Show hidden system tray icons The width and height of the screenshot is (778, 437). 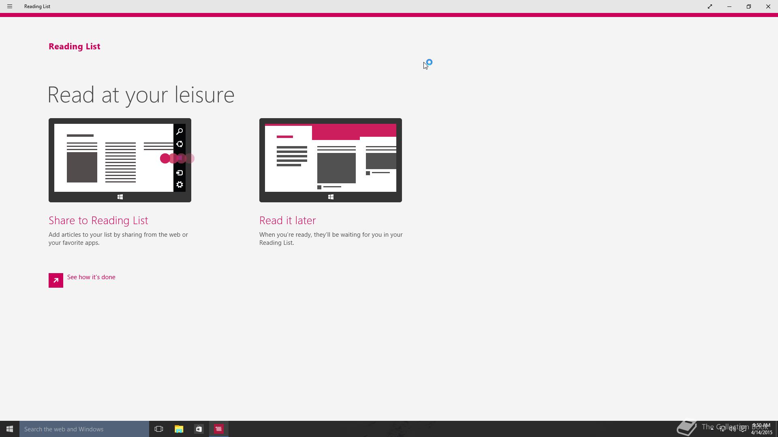pyautogui.click(x=712, y=429)
